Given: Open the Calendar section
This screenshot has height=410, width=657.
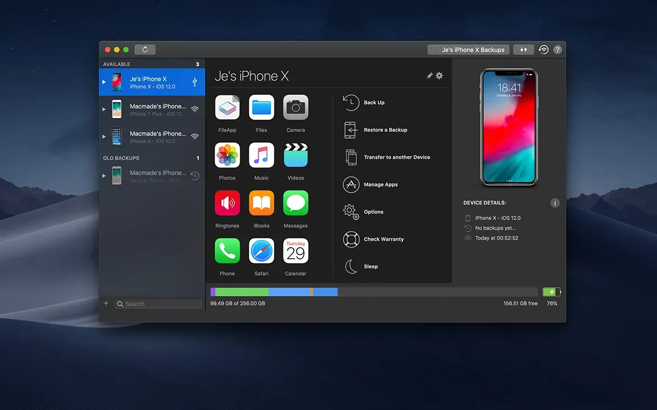Looking at the screenshot, I should click(296, 250).
